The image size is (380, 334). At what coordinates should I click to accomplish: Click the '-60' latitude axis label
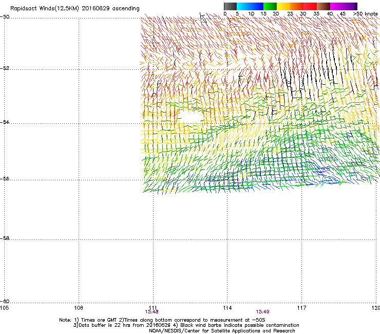(5, 301)
